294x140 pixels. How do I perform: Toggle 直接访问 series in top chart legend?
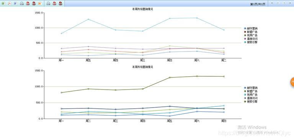(251, 39)
